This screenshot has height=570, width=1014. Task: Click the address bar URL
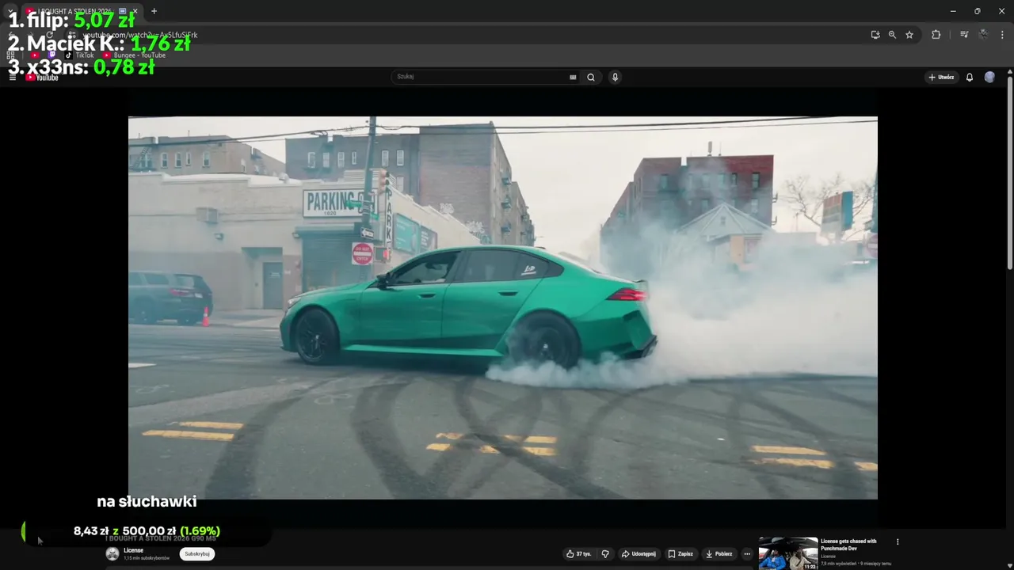[x=140, y=35]
